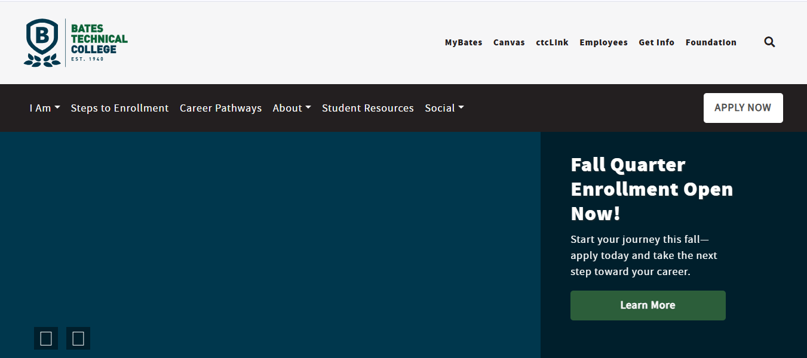
Task: Visit the ctcLink portal link
Action: pyautogui.click(x=552, y=42)
